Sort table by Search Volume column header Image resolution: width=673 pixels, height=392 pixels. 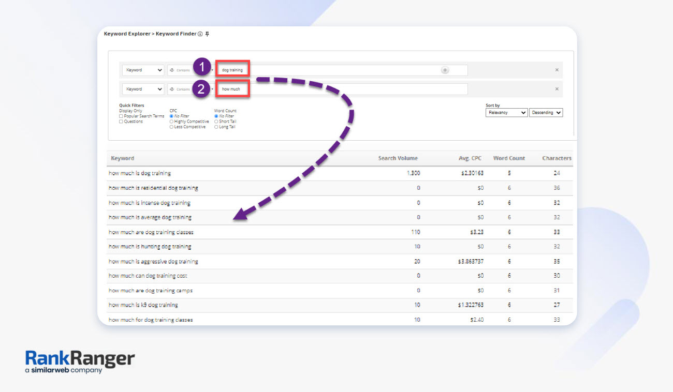pyautogui.click(x=398, y=158)
